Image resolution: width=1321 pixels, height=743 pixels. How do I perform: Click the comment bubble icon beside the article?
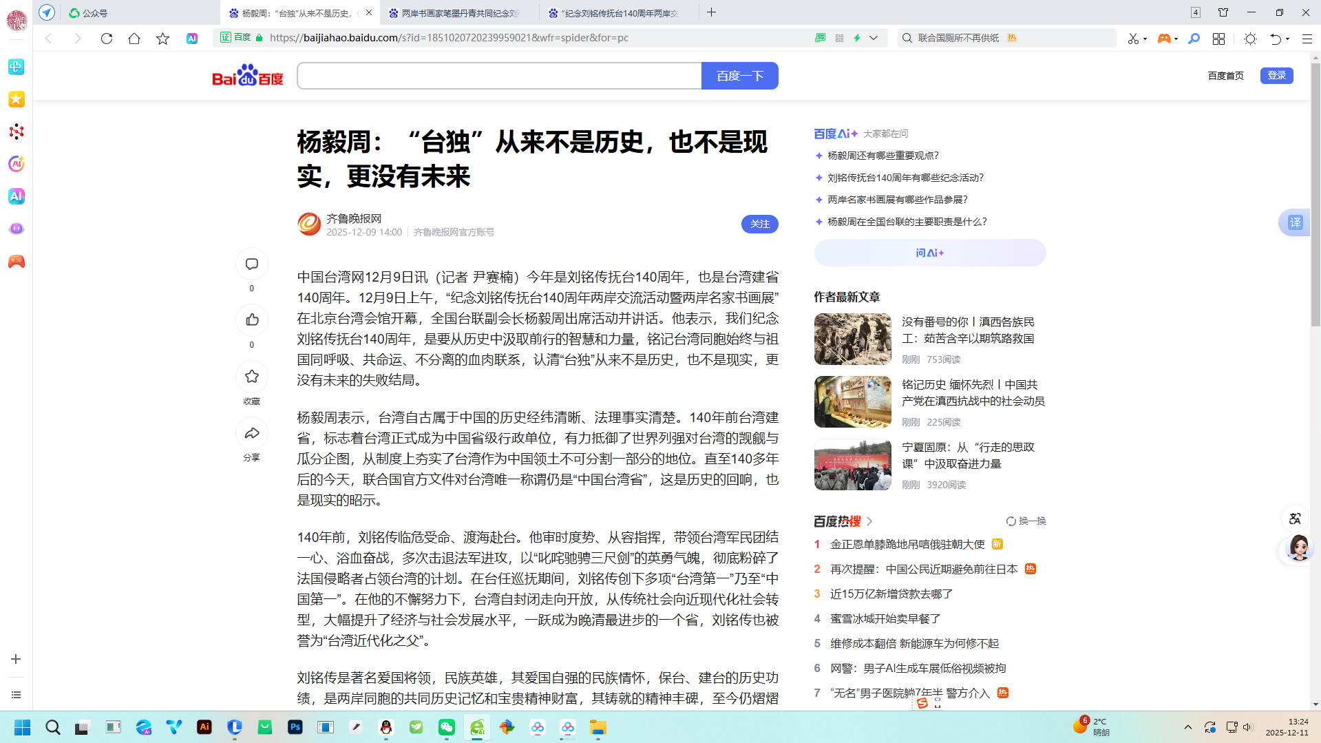(252, 264)
